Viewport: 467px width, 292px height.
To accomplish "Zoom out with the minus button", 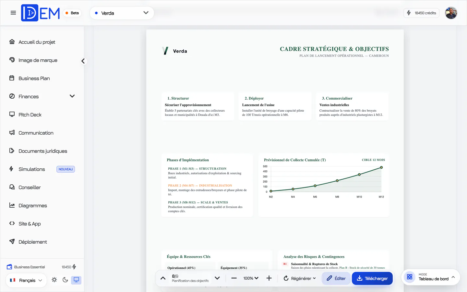I will (x=234, y=278).
